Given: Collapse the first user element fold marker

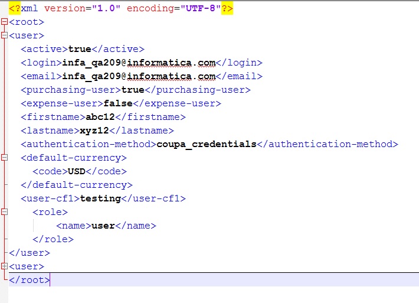Looking at the screenshot, I should click(4, 35).
